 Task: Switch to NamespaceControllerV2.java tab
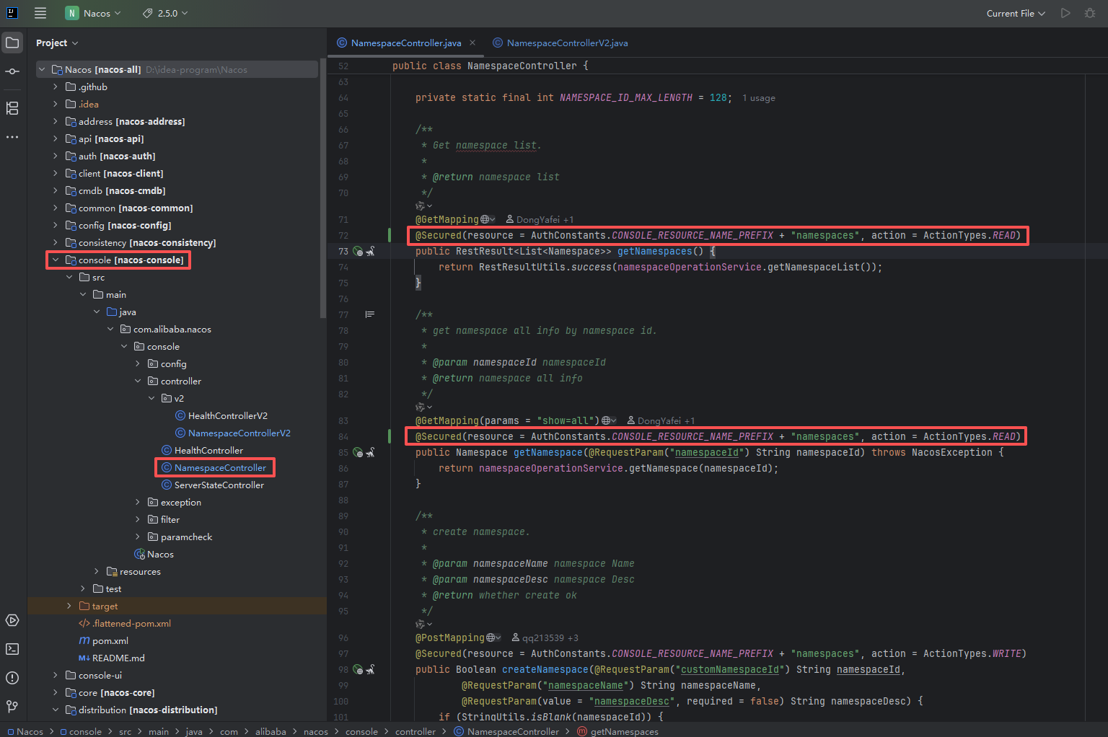560,43
